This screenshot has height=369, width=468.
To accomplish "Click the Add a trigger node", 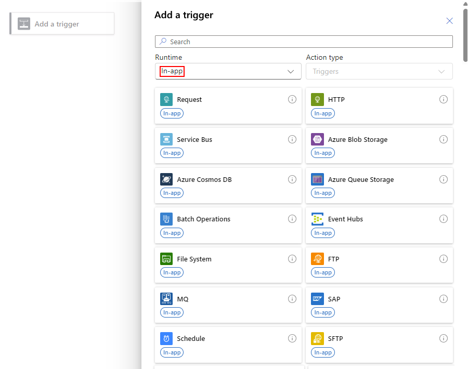I will pos(62,23).
